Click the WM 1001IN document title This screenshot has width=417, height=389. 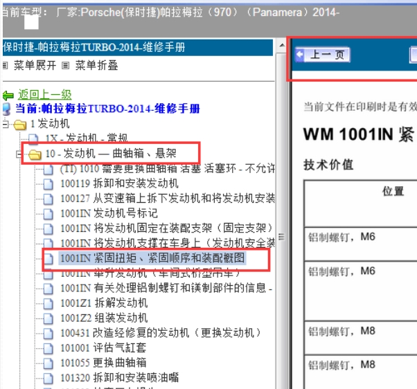pyautogui.click(x=360, y=134)
